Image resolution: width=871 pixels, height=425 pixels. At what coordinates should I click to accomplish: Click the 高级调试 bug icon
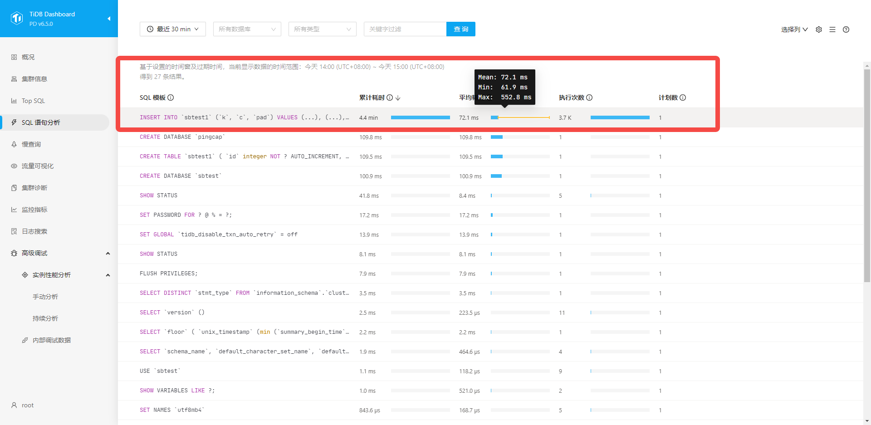pyautogui.click(x=14, y=253)
